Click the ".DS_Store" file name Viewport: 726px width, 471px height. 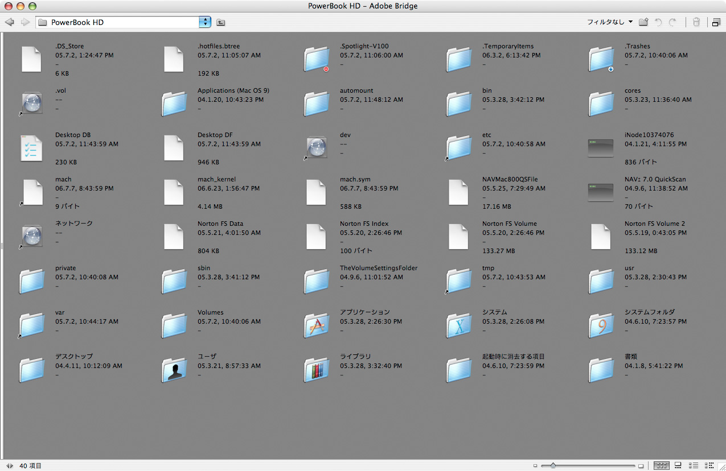coord(69,46)
